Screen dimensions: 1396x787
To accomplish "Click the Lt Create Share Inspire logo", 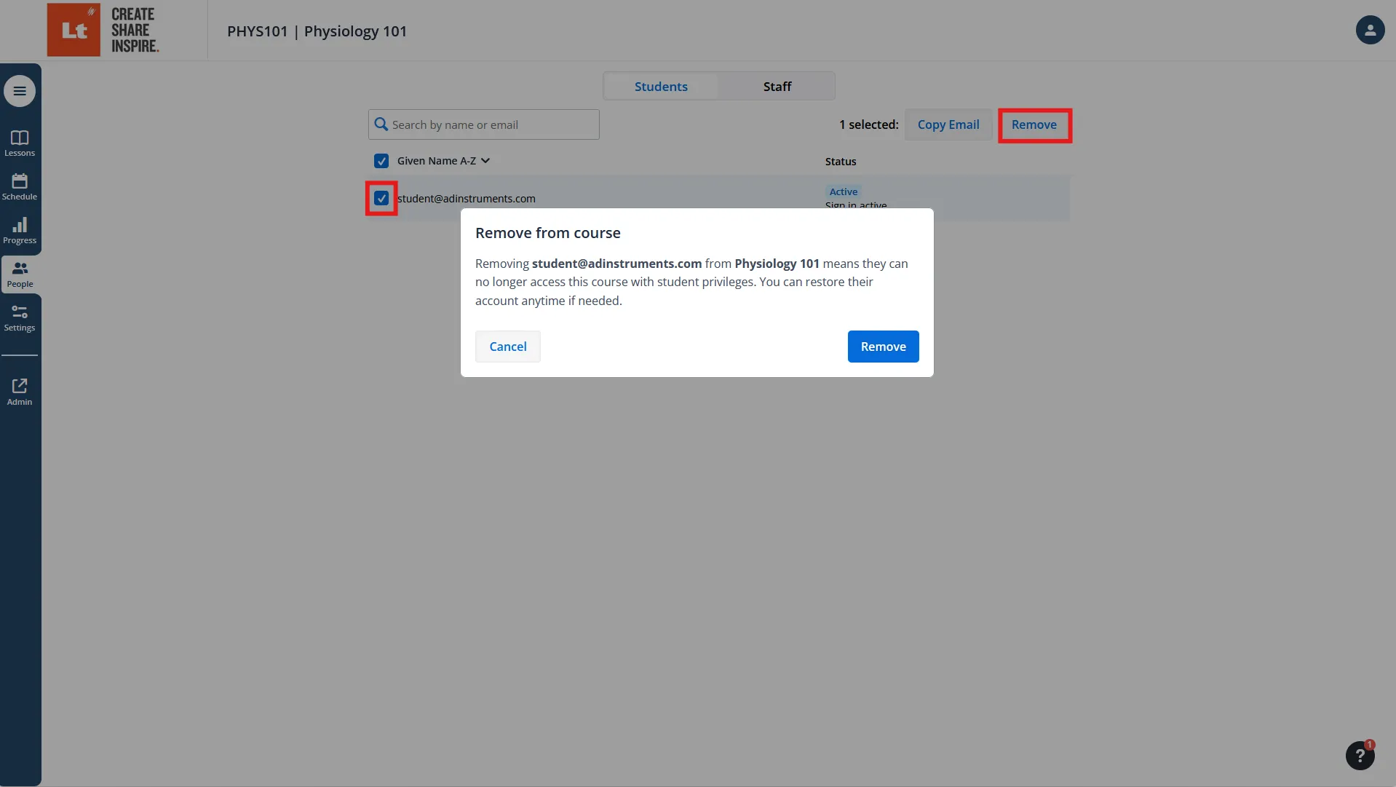I will (x=103, y=30).
